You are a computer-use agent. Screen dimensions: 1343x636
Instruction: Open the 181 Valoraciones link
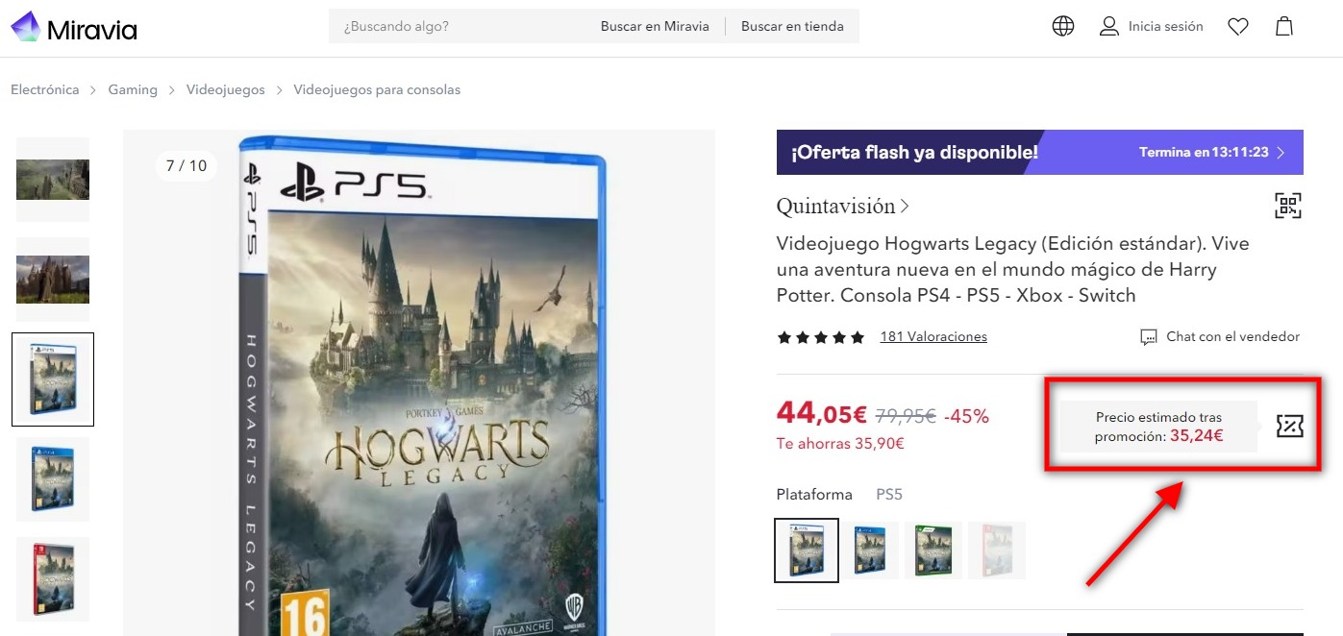click(933, 336)
